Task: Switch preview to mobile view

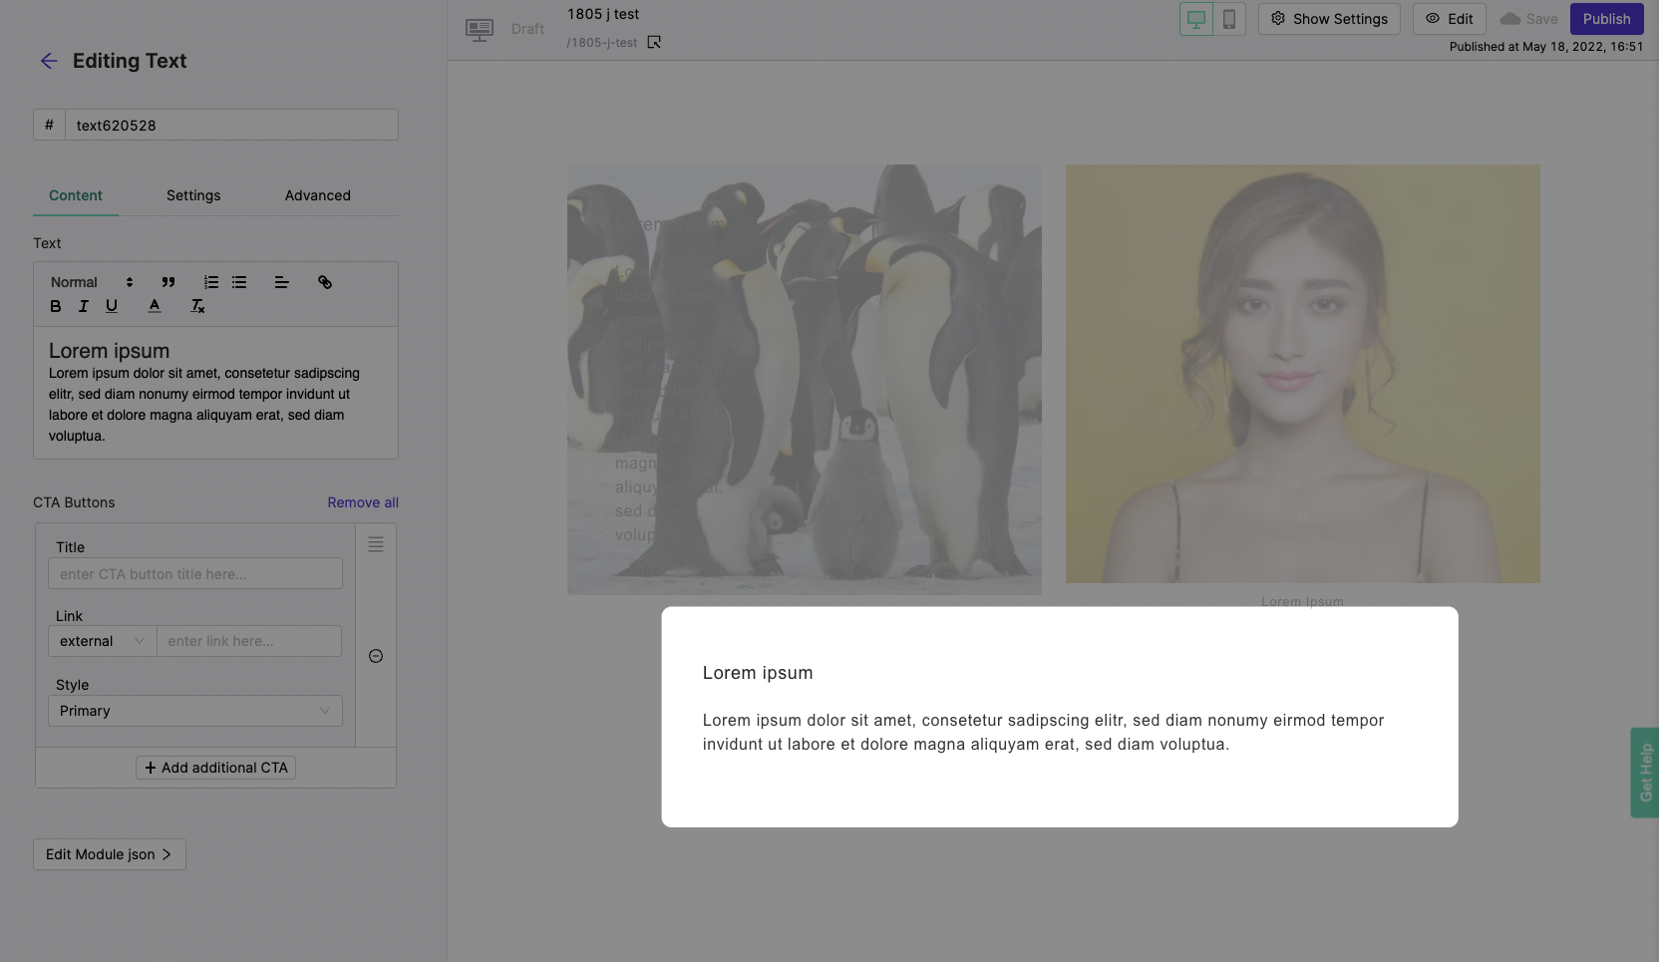Action: pyautogui.click(x=1229, y=18)
